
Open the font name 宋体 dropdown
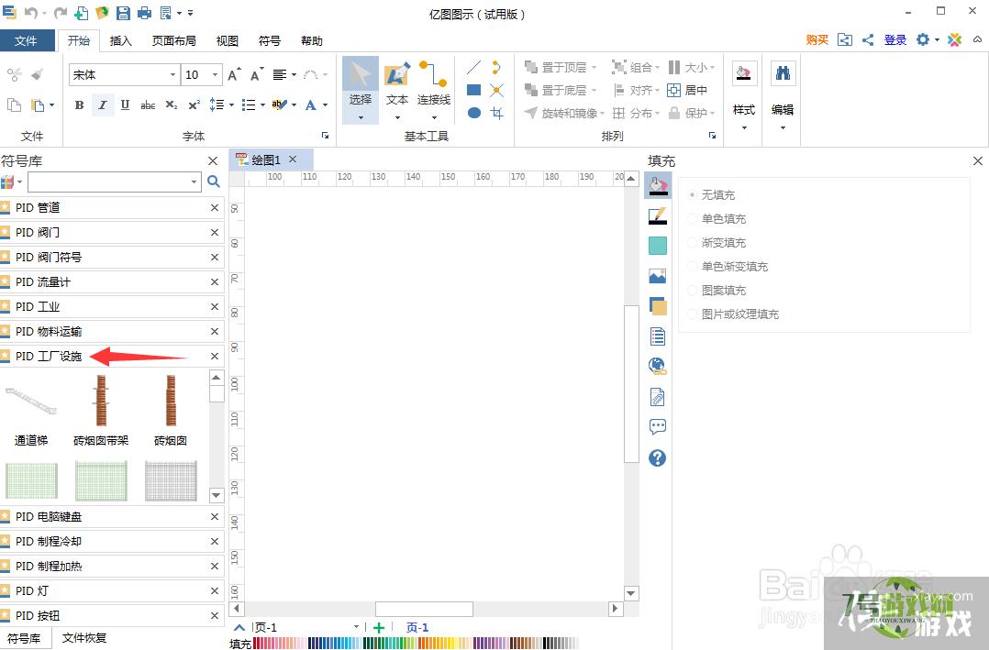(x=172, y=75)
